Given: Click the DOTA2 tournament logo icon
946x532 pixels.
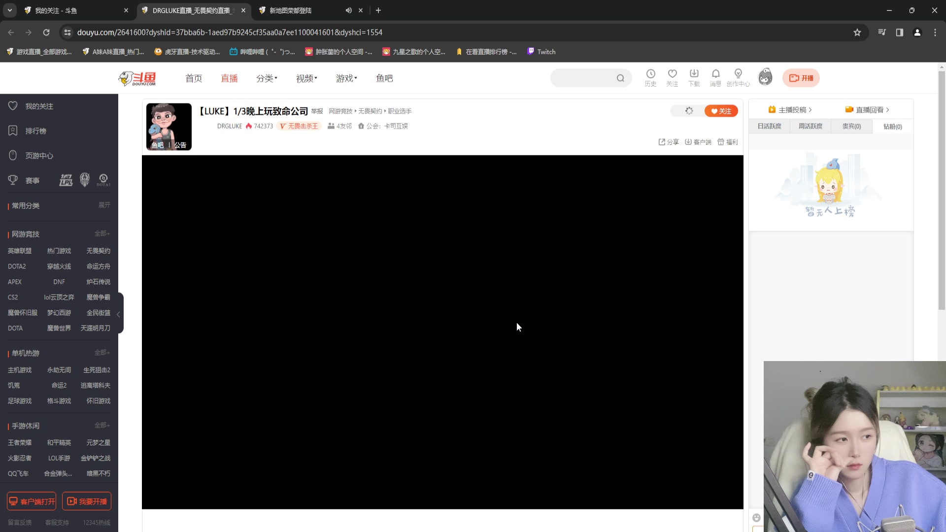Looking at the screenshot, I should click(x=103, y=180).
